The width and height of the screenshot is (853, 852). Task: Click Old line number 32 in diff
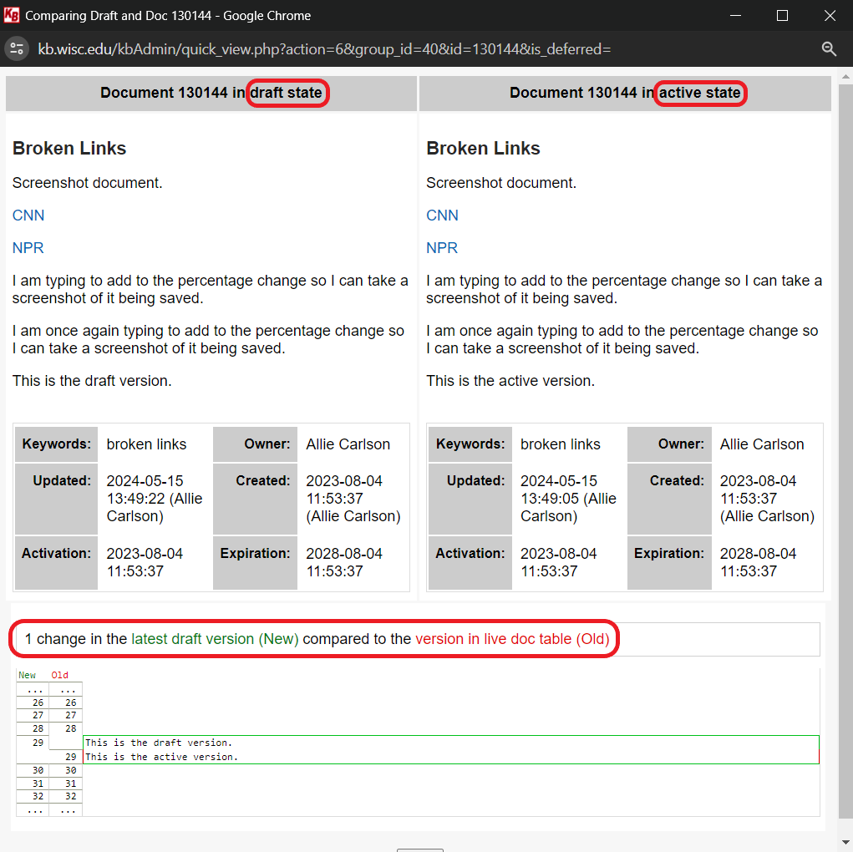click(71, 797)
